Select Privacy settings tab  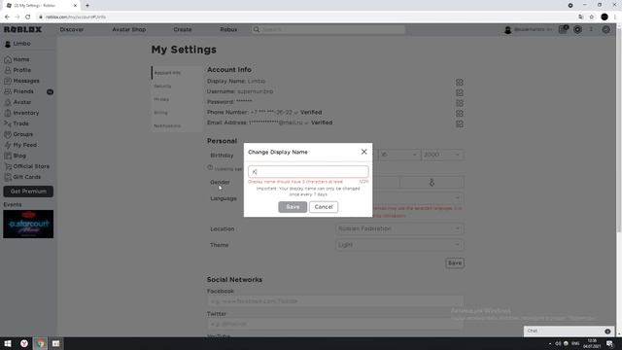click(177, 99)
